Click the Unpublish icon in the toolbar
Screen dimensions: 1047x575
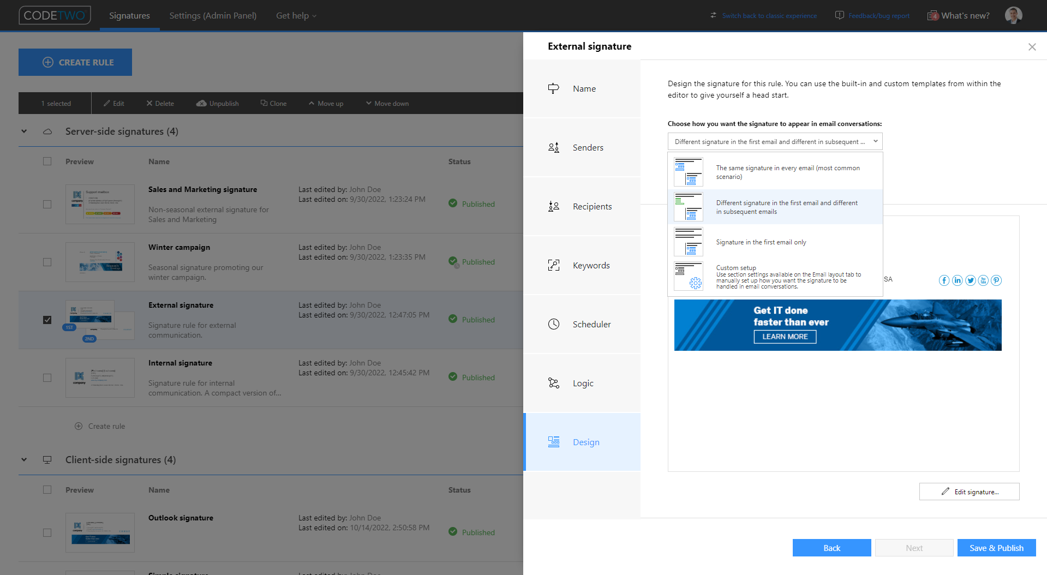[201, 103]
